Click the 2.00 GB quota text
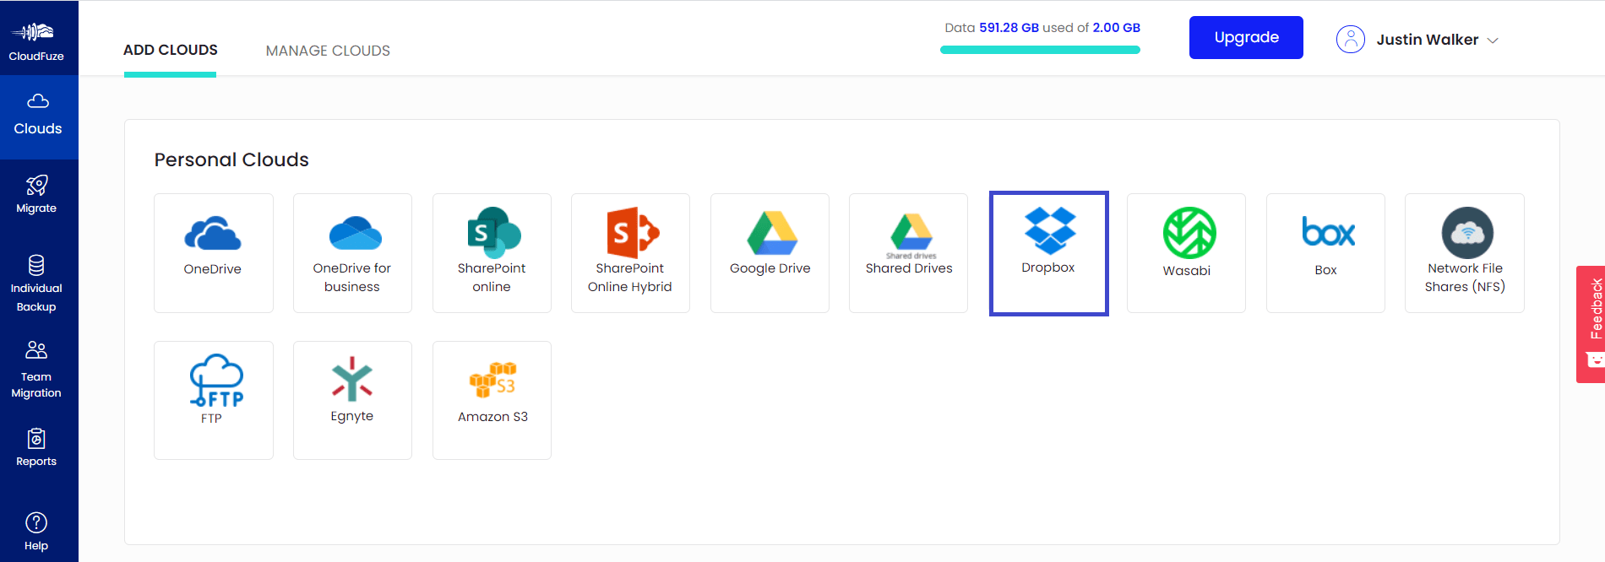The width and height of the screenshot is (1605, 562). tap(1116, 28)
